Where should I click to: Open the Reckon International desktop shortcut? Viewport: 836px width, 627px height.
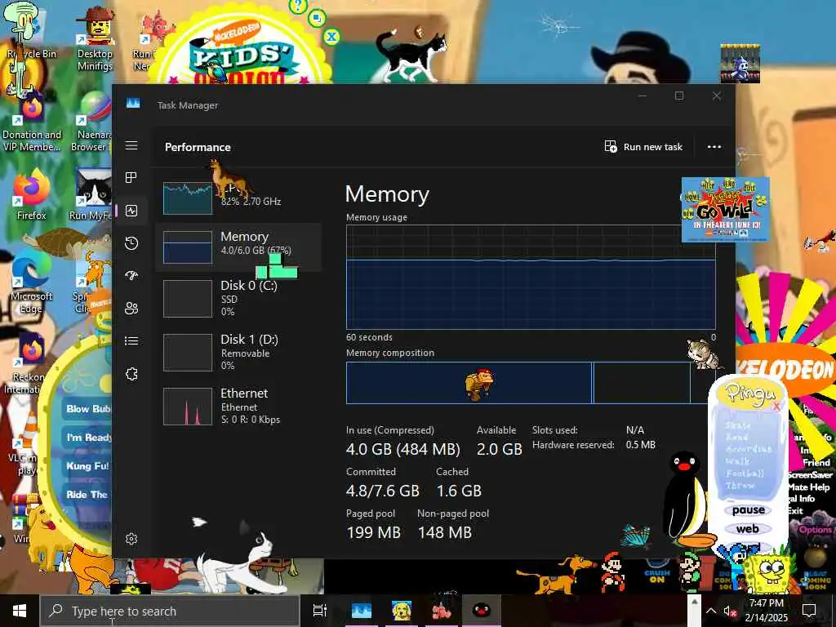point(28,365)
